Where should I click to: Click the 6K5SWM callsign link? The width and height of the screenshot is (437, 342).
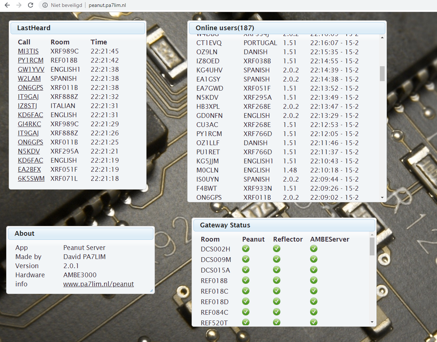pyautogui.click(x=31, y=179)
